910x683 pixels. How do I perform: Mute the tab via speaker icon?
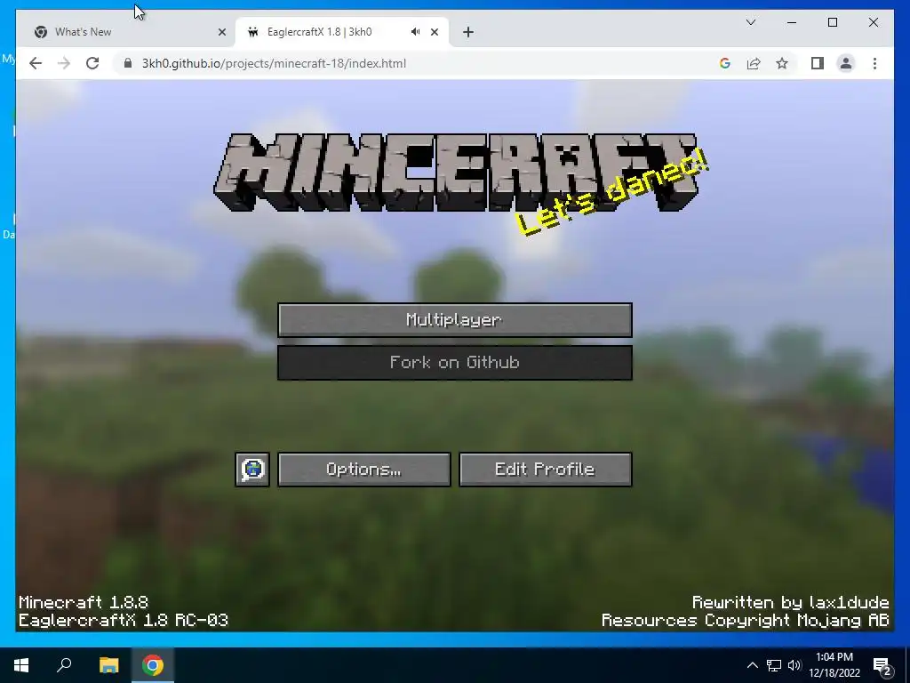click(x=416, y=32)
